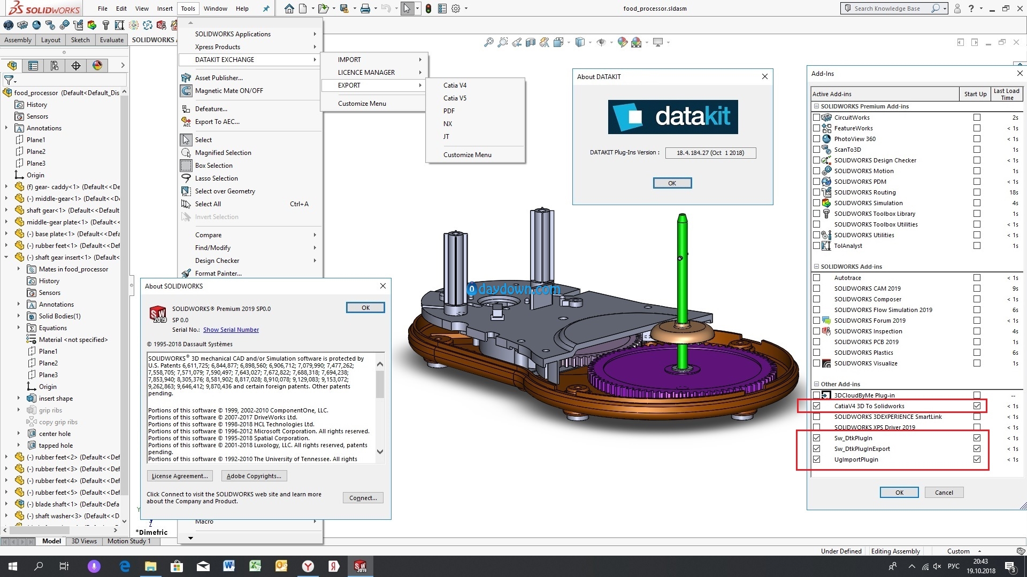Open the Windows Start menu
Image resolution: width=1027 pixels, height=577 pixels.
click(x=13, y=566)
